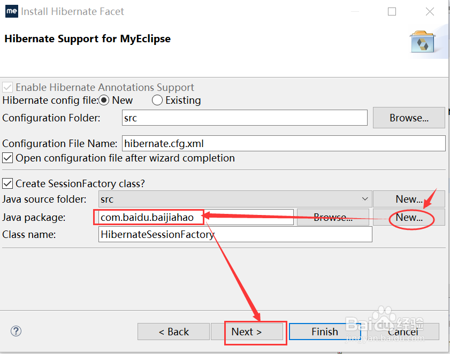Click the Configuration Folder text field
Image resolution: width=450 pixels, height=354 pixels.
(x=244, y=118)
